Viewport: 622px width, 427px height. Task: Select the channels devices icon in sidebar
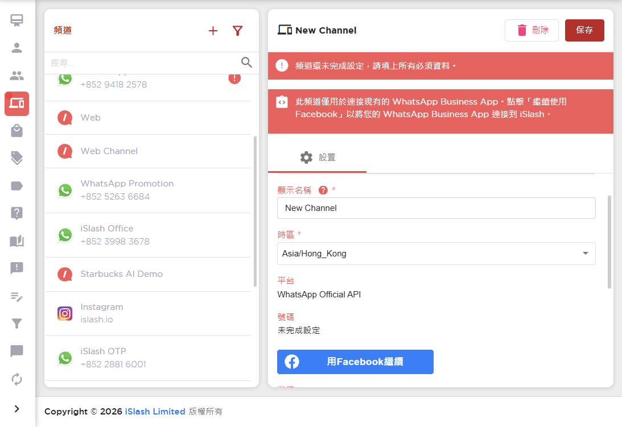point(17,103)
